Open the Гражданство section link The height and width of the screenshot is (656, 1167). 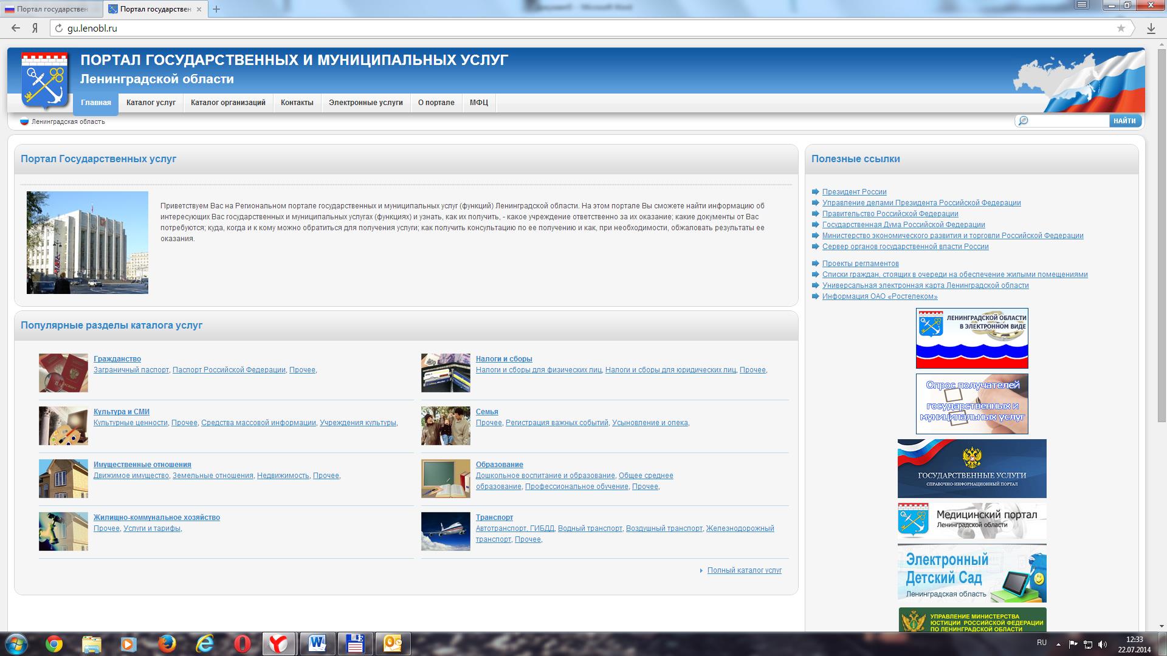point(117,359)
